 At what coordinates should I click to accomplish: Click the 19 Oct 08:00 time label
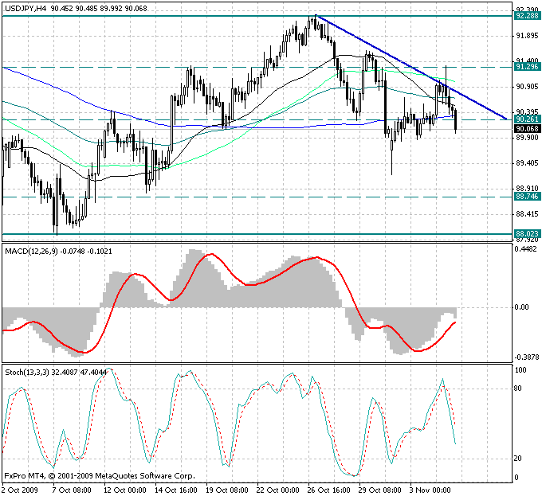tap(227, 490)
